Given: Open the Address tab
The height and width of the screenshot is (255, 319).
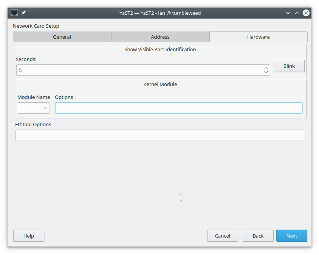Looking at the screenshot, I should click(x=160, y=37).
